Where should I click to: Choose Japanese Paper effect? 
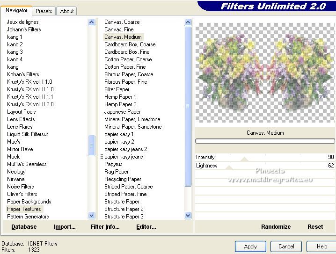point(122,112)
